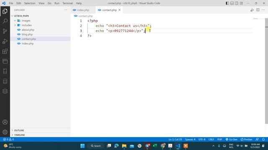This screenshot has height=150, width=268.
Task: Open weather widget Mostly sunny
Action: 13,146
